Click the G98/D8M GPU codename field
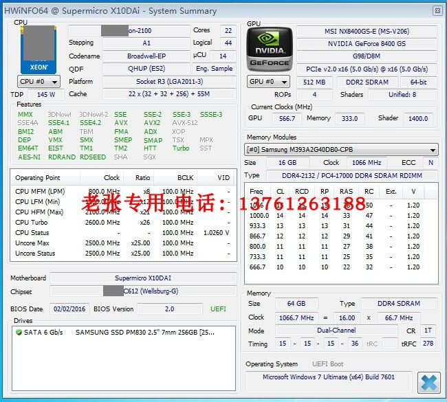Viewport: 447px width, 402px height. tap(367, 56)
